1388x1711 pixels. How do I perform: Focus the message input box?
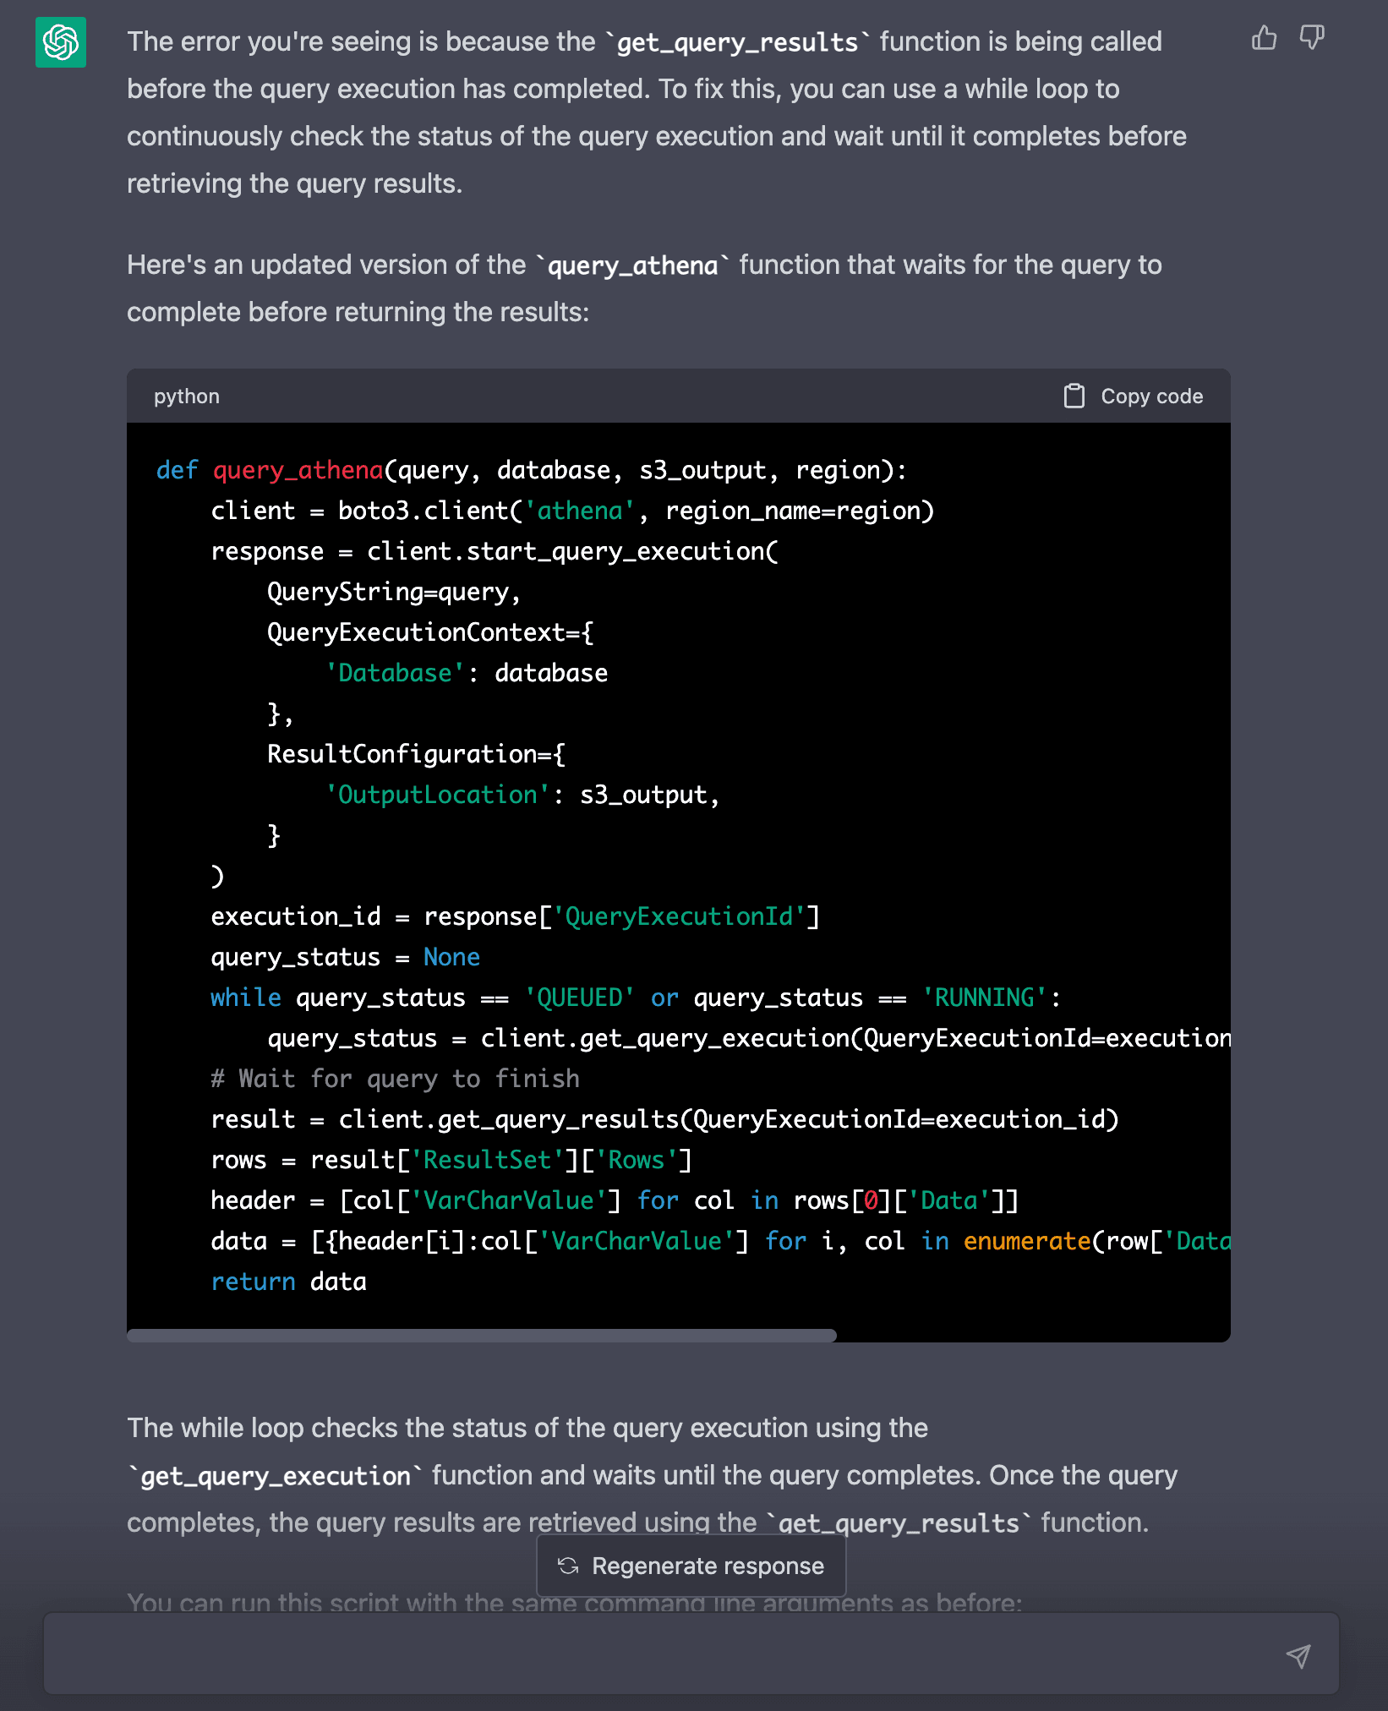(x=659, y=1654)
